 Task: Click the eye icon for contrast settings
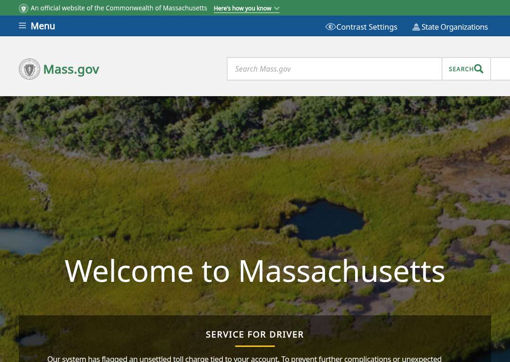(x=331, y=26)
